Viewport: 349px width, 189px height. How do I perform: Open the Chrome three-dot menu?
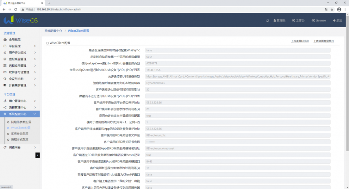tap(345, 10)
